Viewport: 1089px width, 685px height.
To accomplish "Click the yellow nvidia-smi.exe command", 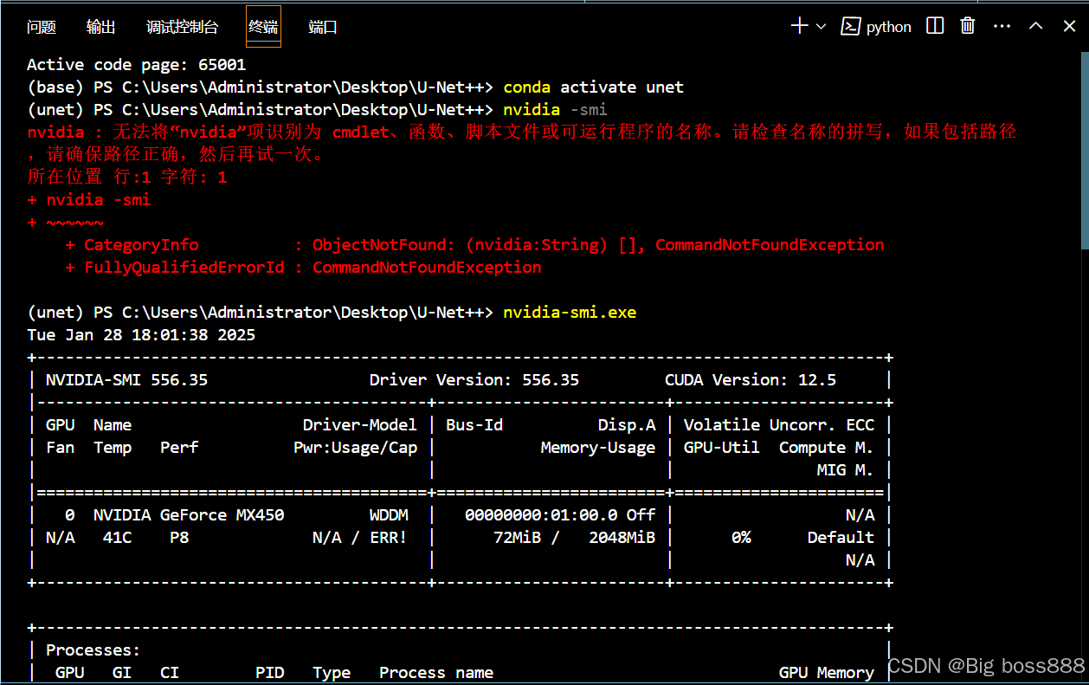I will (569, 312).
